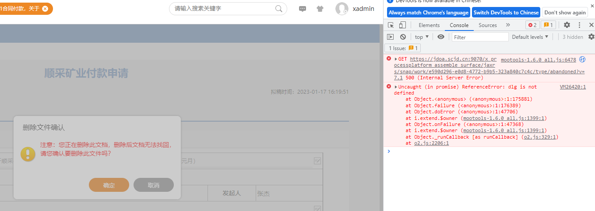The image size is (595, 211).
Task: Click the xadmin username text
Action: 363,9
